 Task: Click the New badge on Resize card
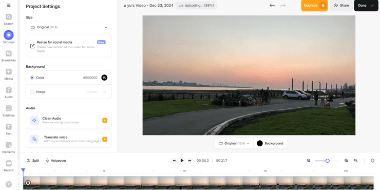(x=101, y=42)
